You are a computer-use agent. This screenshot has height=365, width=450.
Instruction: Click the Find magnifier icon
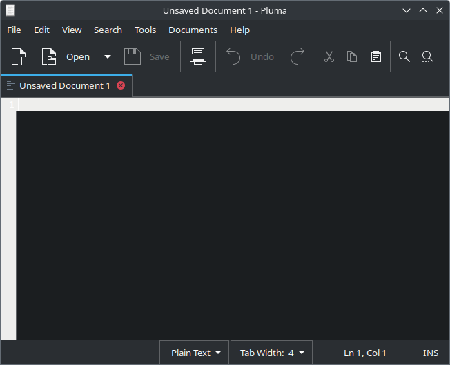click(404, 56)
